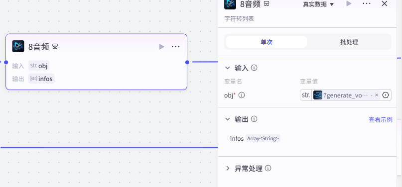Click the infos output variable name in panel
402x187 pixels.
click(x=237, y=139)
